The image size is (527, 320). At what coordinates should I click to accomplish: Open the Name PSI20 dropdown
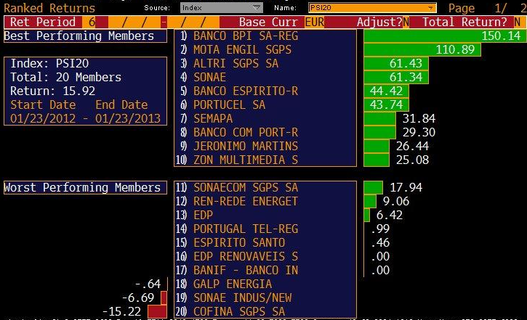[x=372, y=8]
